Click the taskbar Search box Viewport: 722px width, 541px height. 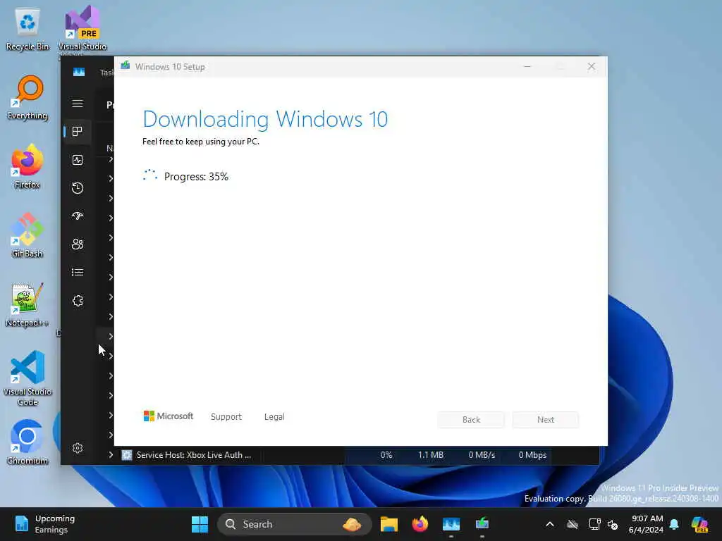click(294, 524)
